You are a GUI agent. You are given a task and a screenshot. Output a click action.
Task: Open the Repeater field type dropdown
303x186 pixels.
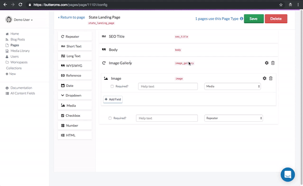(233, 118)
